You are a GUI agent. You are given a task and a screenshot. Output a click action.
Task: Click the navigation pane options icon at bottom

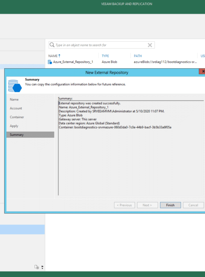(x=37, y=267)
